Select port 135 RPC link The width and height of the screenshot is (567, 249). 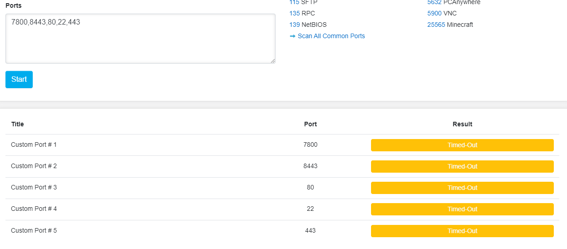[294, 13]
